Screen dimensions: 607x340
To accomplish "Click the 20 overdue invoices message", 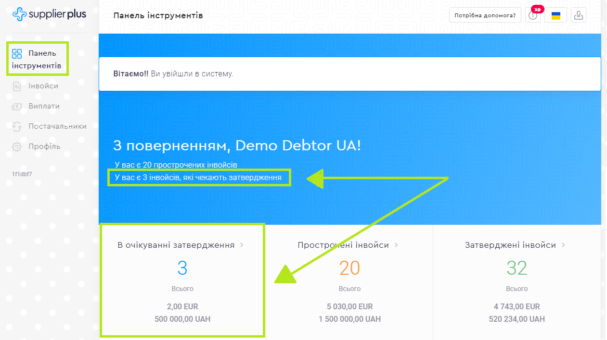I will tap(176, 165).
